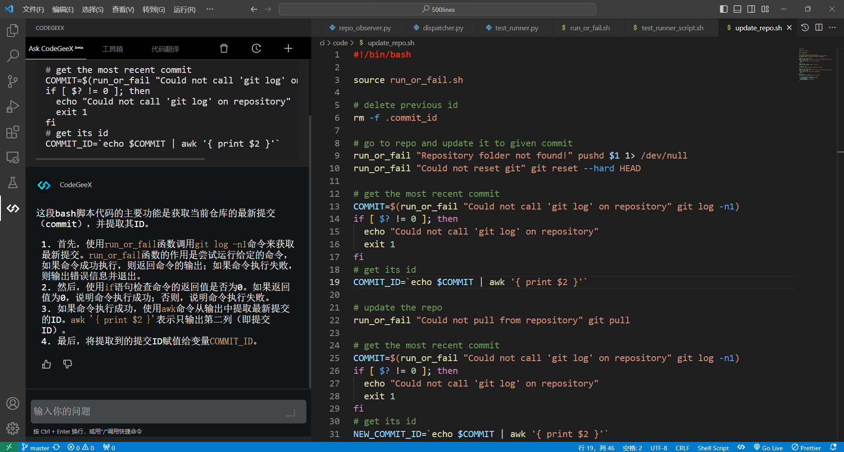Viewport: 844px width, 452px height.
Task: Toggle bottom panel layout button
Action: (x=738, y=9)
